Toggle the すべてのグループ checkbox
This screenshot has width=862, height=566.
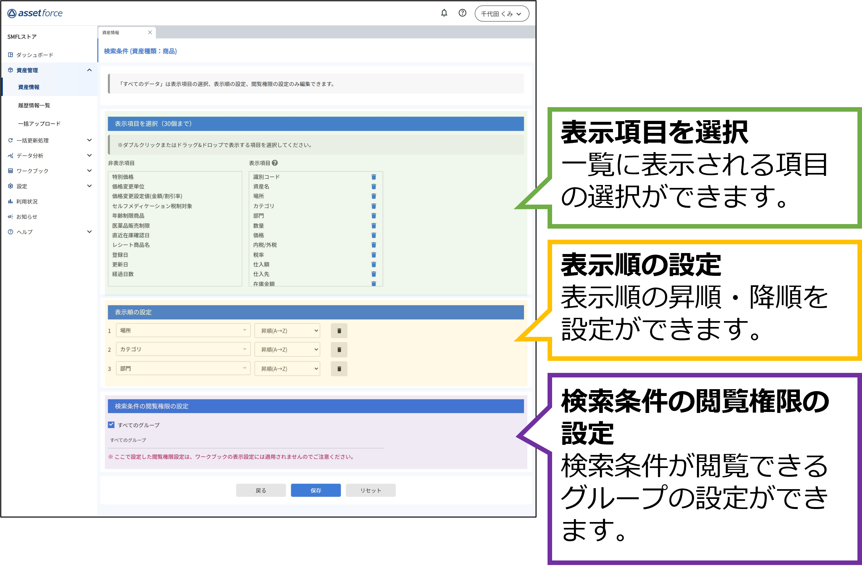coord(111,425)
